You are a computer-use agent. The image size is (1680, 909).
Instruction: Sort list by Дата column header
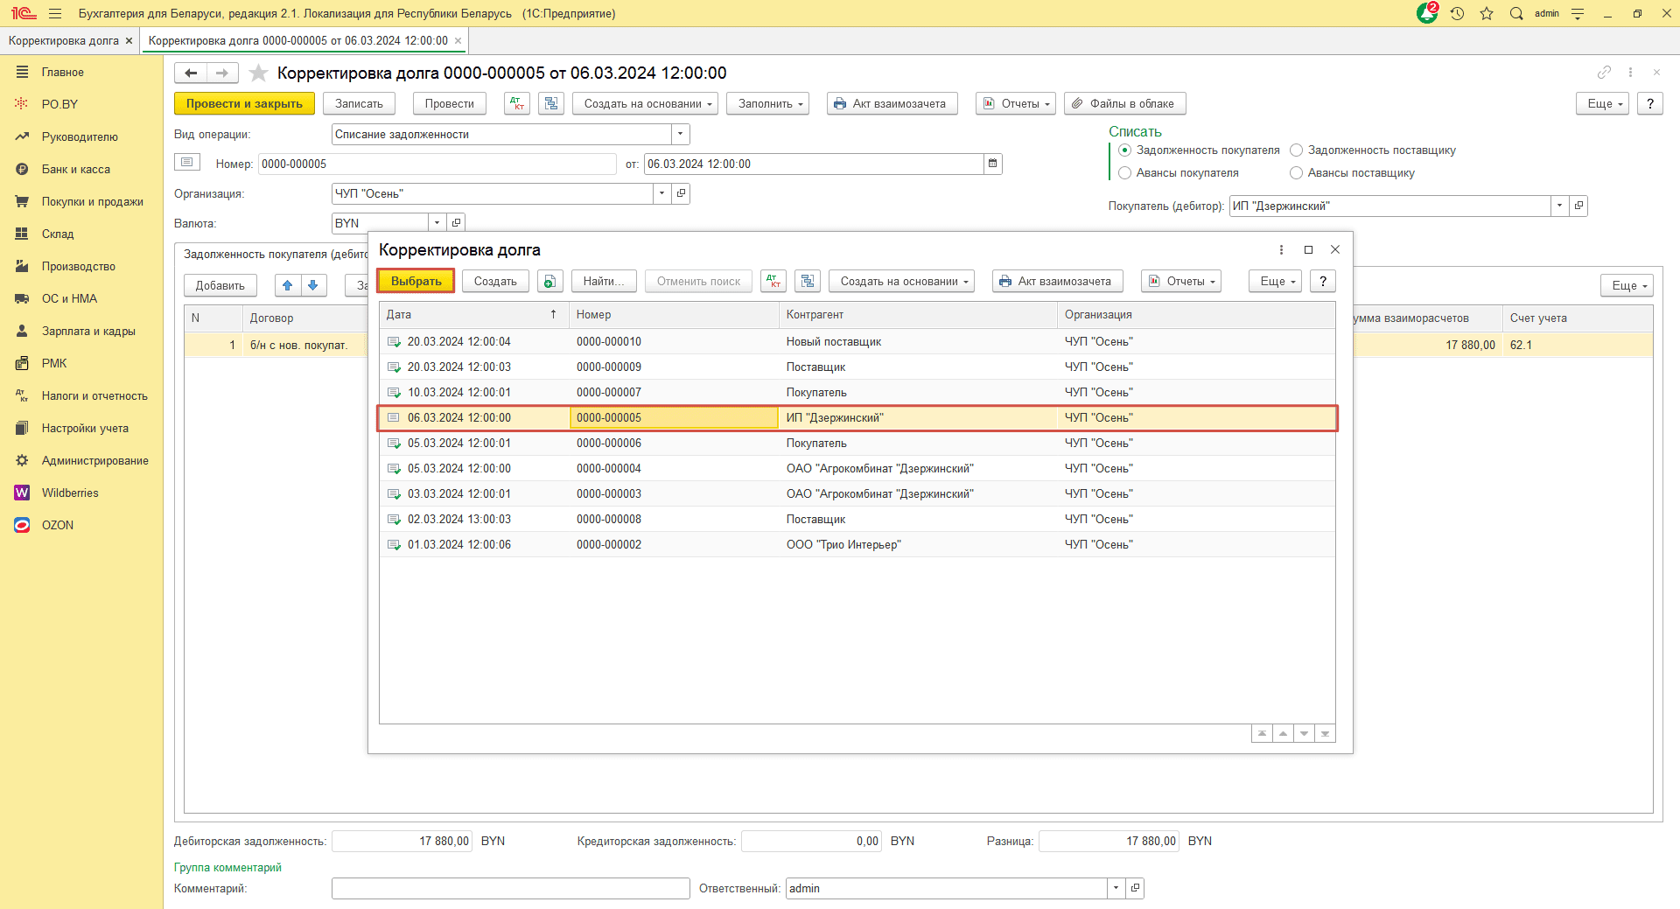(473, 314)
